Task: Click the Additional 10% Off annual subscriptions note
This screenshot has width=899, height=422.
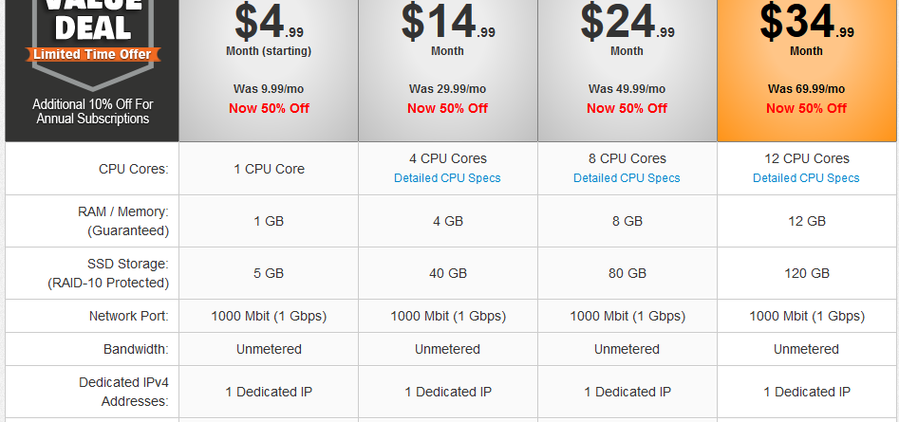Action: click(x=92, y=112)
